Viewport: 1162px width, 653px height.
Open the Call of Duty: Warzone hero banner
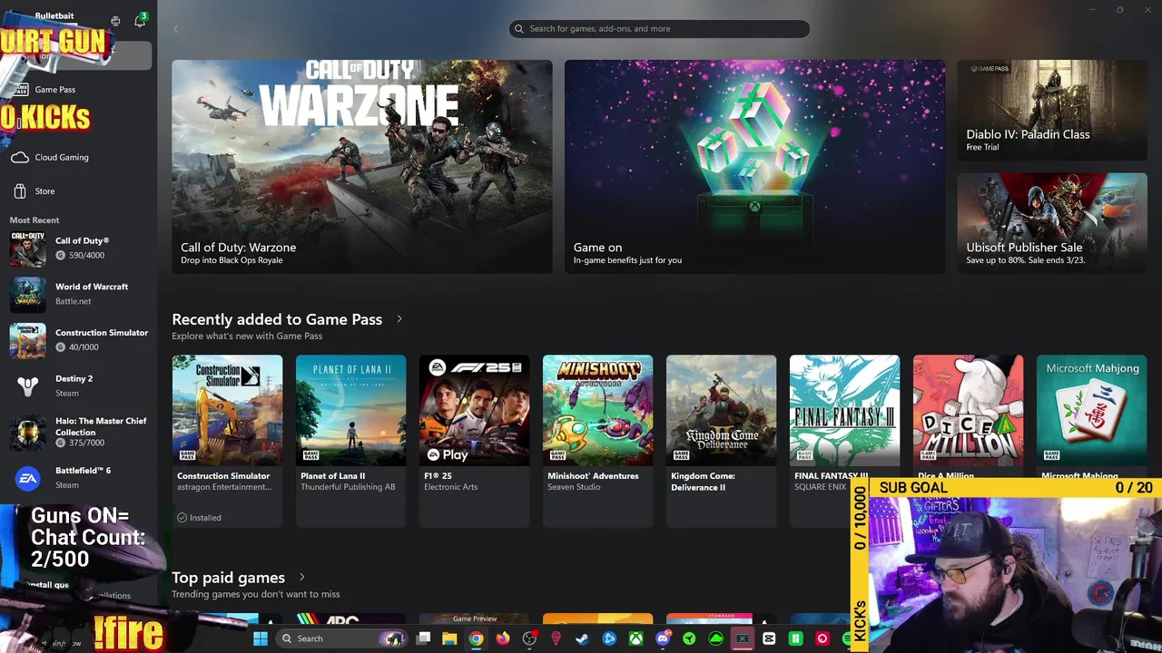point(362,167)
